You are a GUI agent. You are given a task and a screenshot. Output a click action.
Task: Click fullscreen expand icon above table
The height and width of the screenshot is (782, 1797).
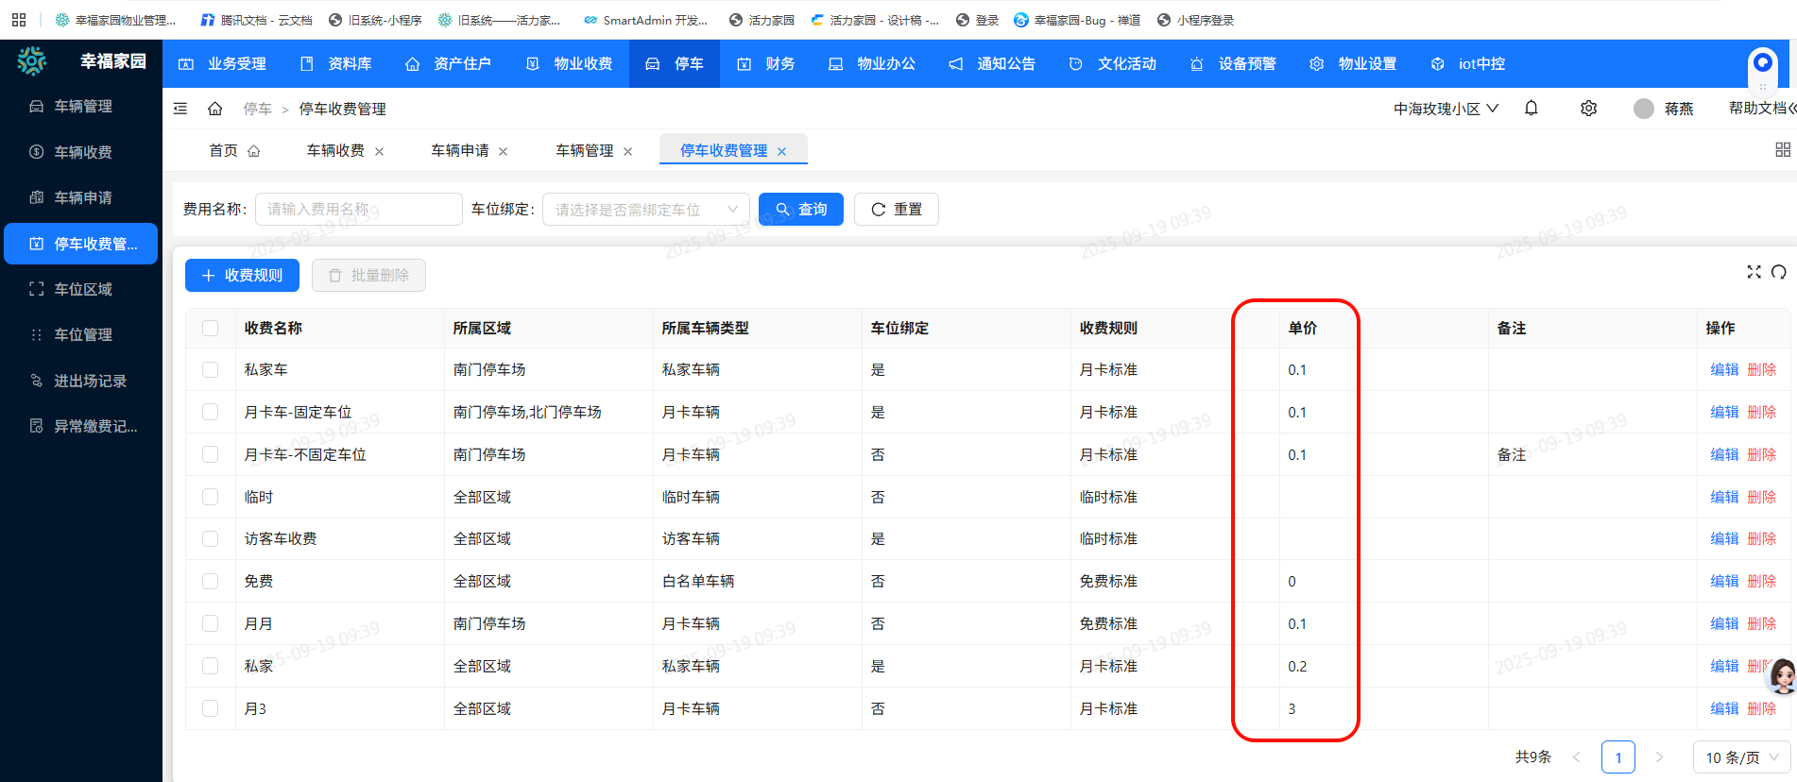click(x=1754, y=272)
